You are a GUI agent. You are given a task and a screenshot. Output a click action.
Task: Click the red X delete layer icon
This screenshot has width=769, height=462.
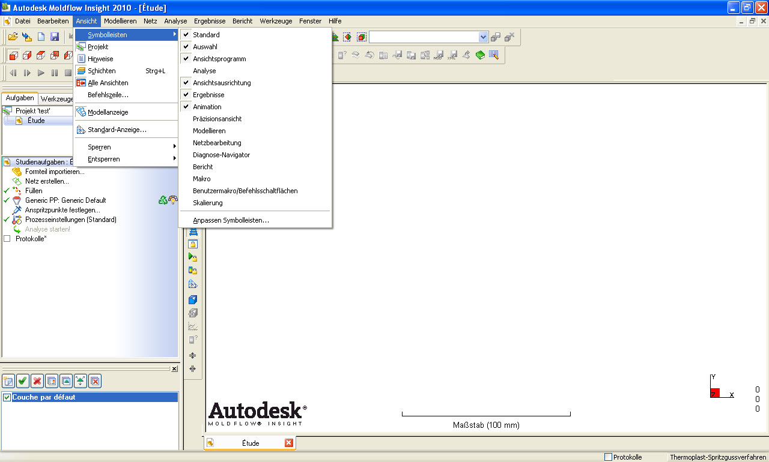(x=37, y=380)
